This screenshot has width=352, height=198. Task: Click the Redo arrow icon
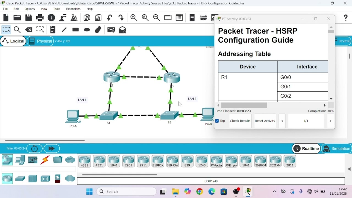click(121, 18)
